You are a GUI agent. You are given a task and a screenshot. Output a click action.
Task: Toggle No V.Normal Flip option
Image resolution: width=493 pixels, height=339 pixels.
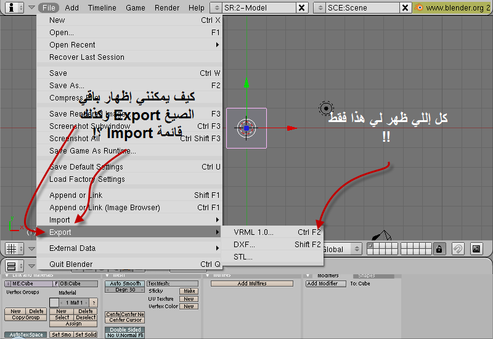point(125,335)
